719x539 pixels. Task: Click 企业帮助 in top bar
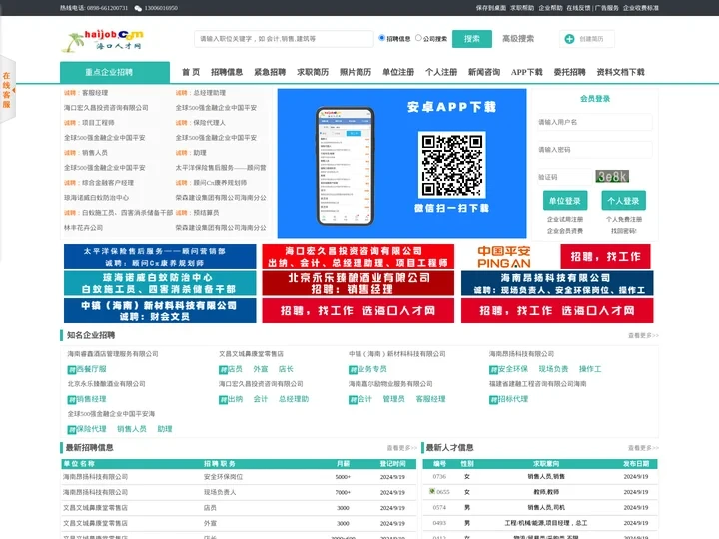(x=550, y=8)
